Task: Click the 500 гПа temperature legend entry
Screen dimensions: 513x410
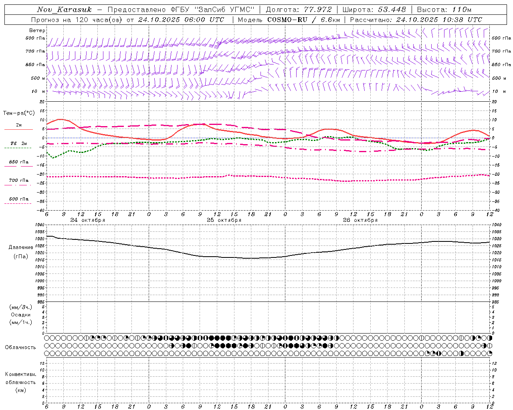Action: point(19,199)
